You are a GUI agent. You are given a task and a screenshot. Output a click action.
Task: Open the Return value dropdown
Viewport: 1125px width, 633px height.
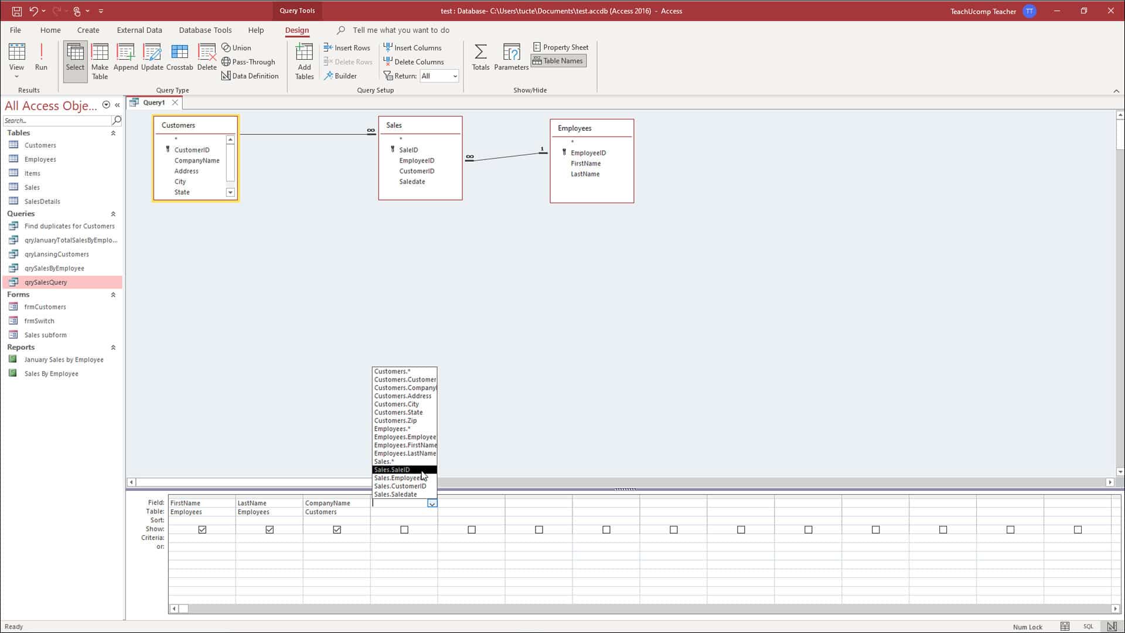point(454,76)
